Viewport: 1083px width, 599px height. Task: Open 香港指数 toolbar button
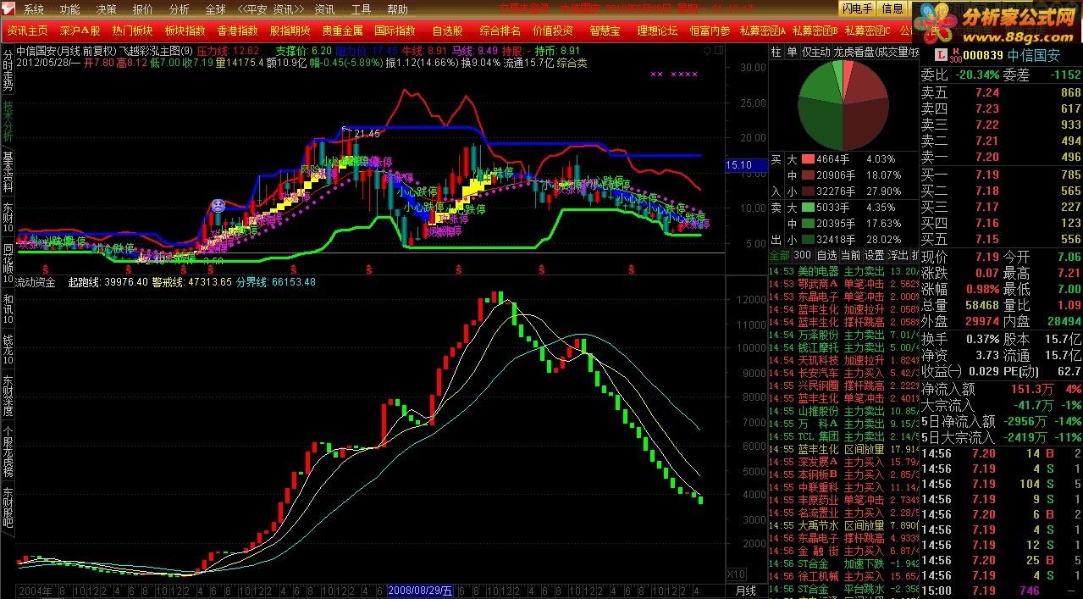coord(237,31)
